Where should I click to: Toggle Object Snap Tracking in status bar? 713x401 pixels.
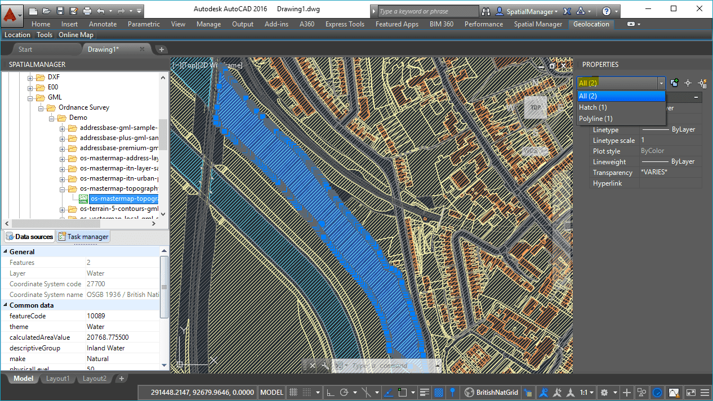pyautogui.click(x=389, y=392)
